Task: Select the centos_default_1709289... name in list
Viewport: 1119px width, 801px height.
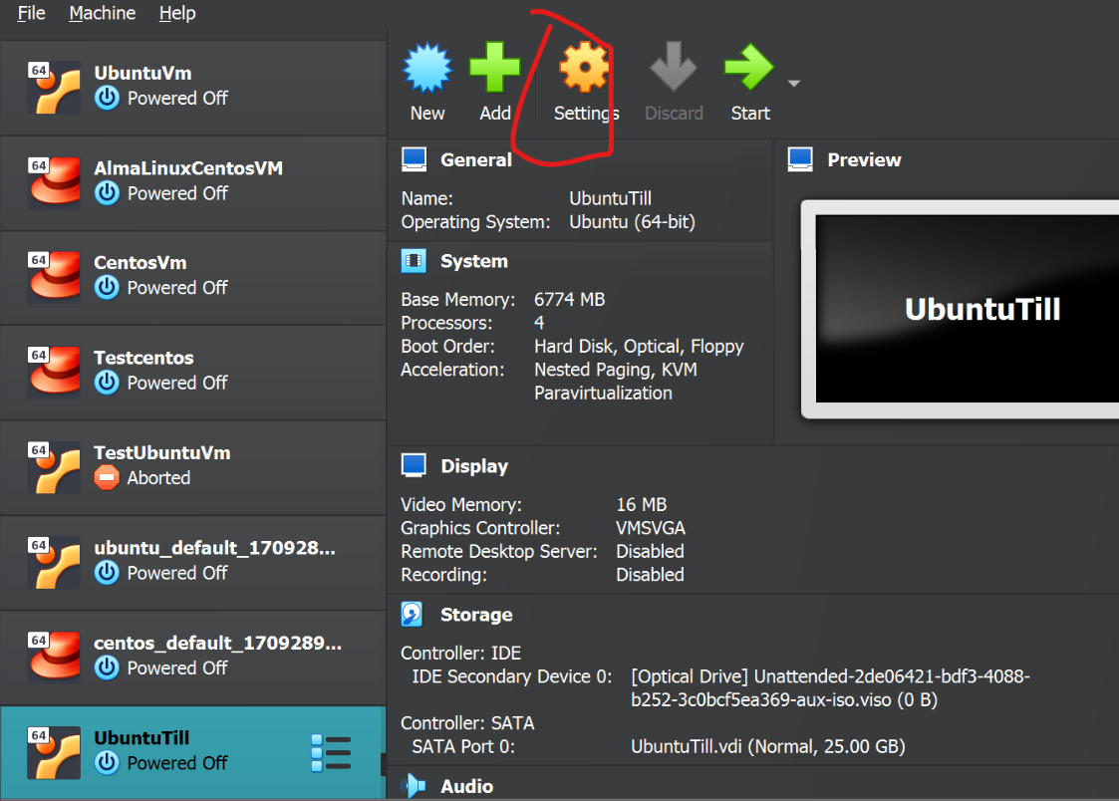Action: tap(217, 643)
